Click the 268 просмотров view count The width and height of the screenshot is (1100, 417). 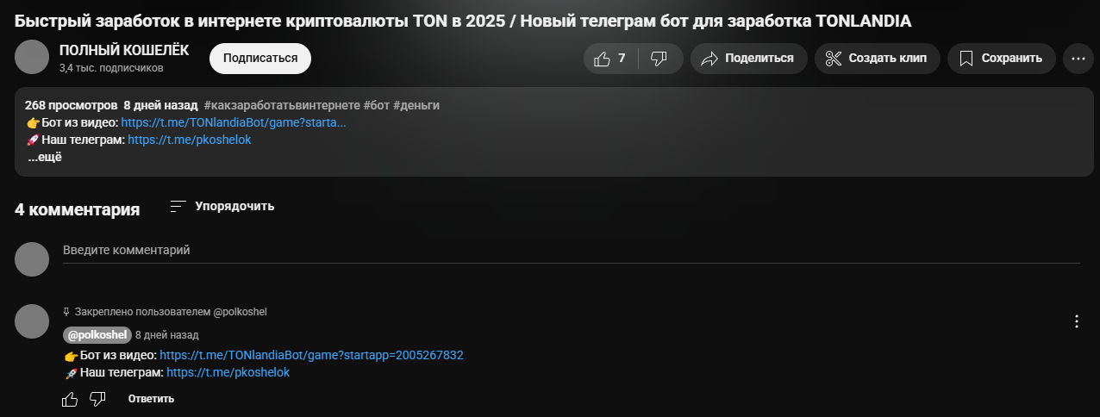70,105
